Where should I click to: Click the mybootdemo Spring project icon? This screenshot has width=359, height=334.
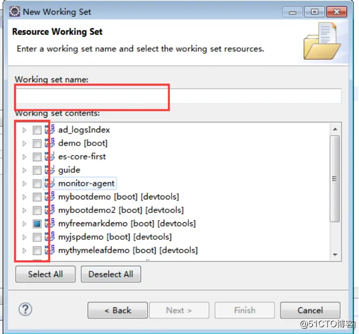pos(50,197)
